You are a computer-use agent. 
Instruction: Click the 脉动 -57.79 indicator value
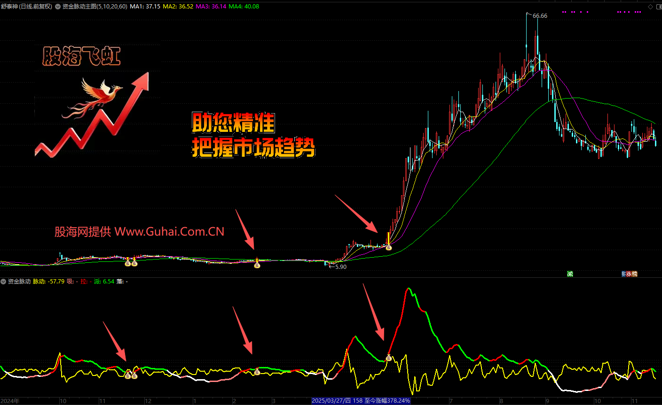pyautogui.click(x=48, y=282)
